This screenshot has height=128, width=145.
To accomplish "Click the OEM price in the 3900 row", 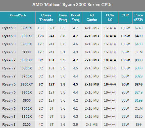I will 138,52.
